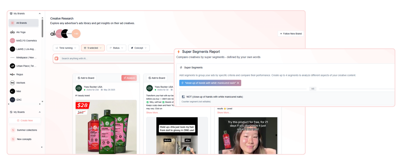Remove the white manicured nails segment with its X

[x=238, y=83]
